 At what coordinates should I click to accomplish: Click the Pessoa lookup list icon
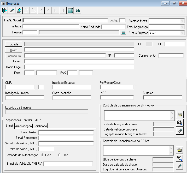(124, 32)
